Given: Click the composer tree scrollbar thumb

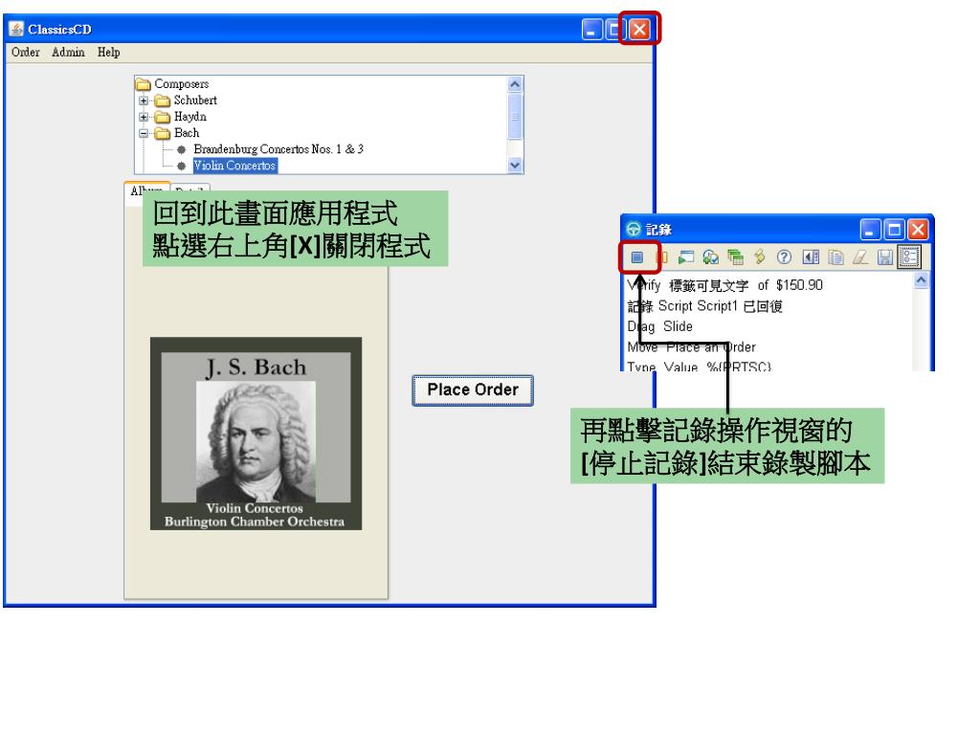Looking at the screenshot, I should click(515, 117).
